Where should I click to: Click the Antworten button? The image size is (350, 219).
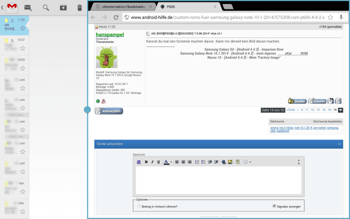[x=108, y=111]
